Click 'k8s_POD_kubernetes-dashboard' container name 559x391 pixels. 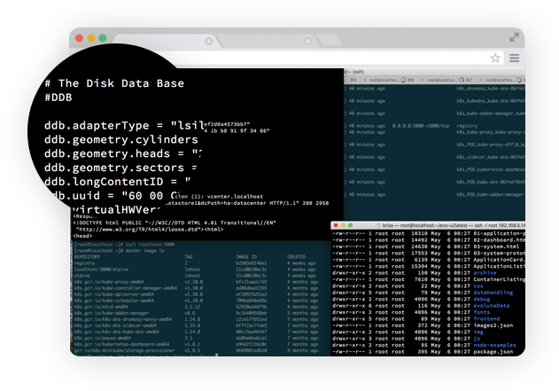pyautogui.click(x=491, y=169)
